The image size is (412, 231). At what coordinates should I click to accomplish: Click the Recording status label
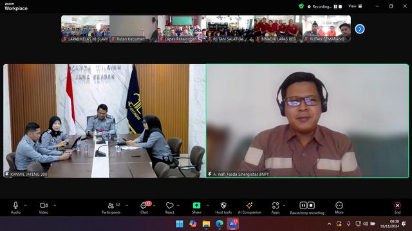point(322,6)
